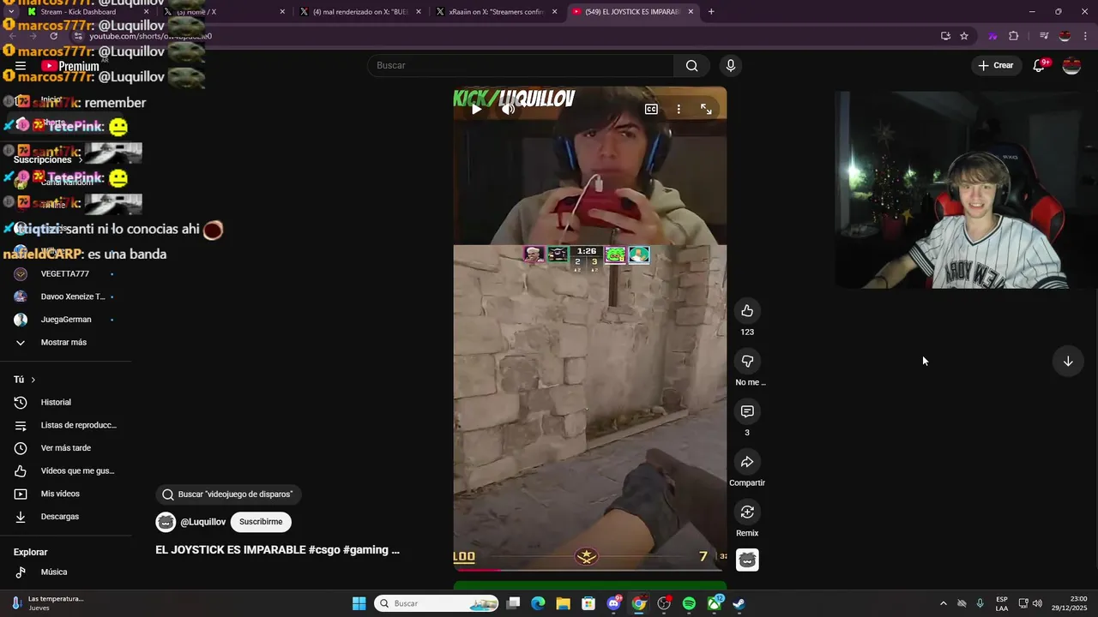Open the short's three-dot menu

pyautogui.click(x=679, y=109)
